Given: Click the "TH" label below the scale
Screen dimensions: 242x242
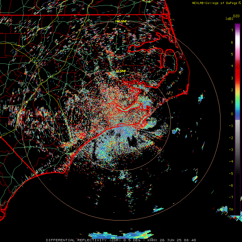Looking at the screenshot, I should tap(231, 209).
